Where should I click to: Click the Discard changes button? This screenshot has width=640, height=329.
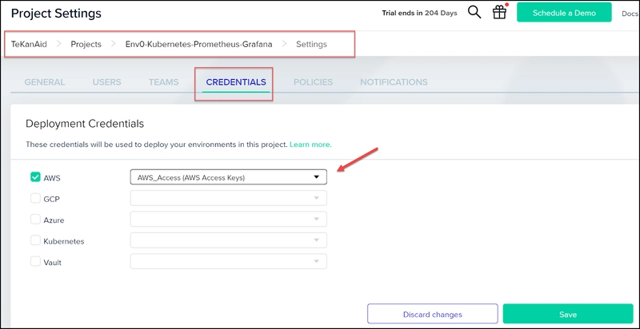[x=433, y=314]
